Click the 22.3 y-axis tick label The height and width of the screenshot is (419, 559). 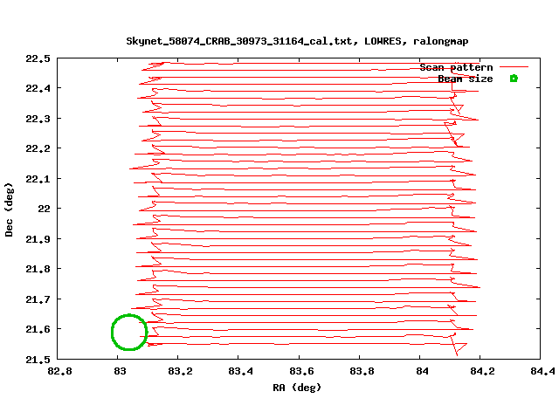[x=38, y=119]
